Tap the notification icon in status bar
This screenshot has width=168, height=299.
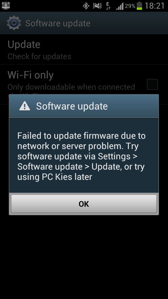click(6, 5)
